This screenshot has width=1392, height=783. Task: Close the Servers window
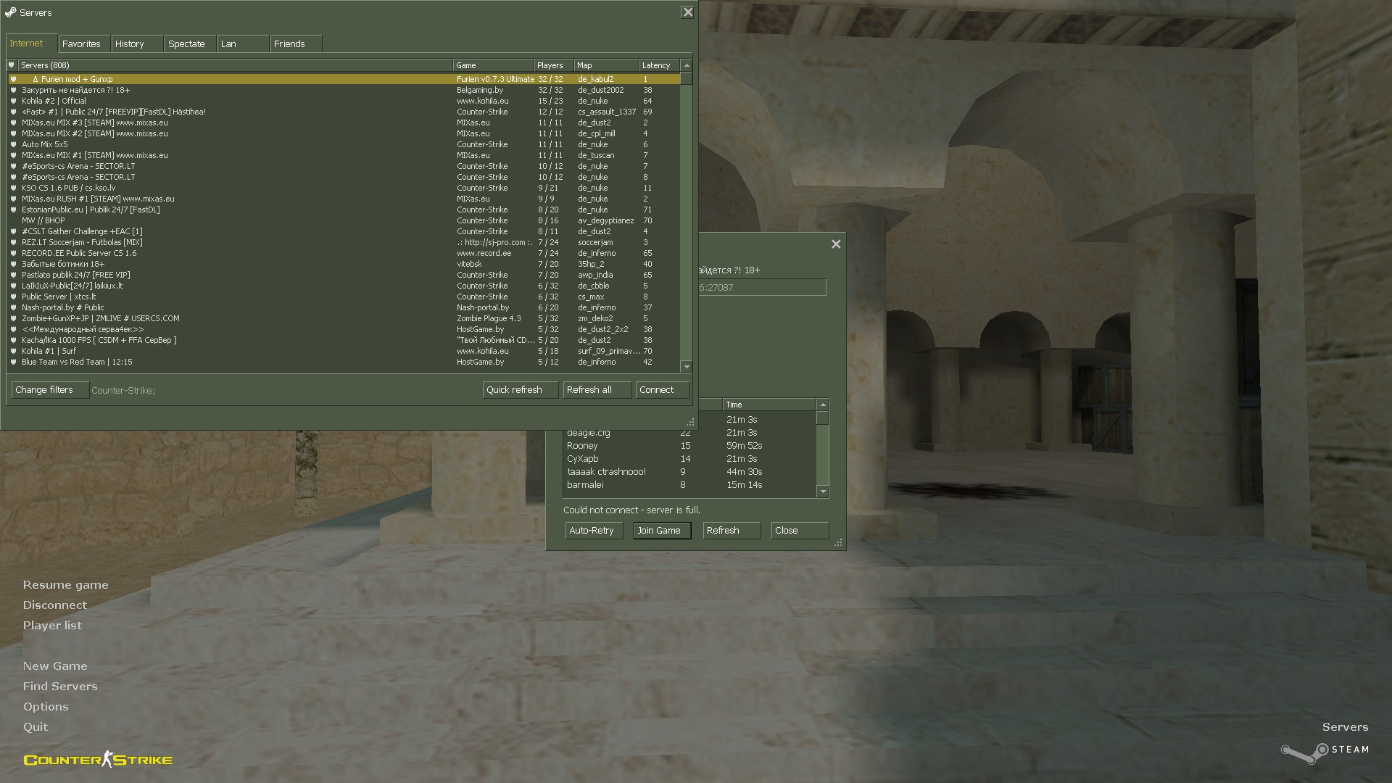(687, 12)
